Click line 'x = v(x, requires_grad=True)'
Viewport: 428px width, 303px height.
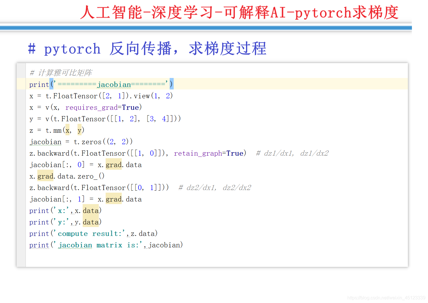click(x=86, y=107)
